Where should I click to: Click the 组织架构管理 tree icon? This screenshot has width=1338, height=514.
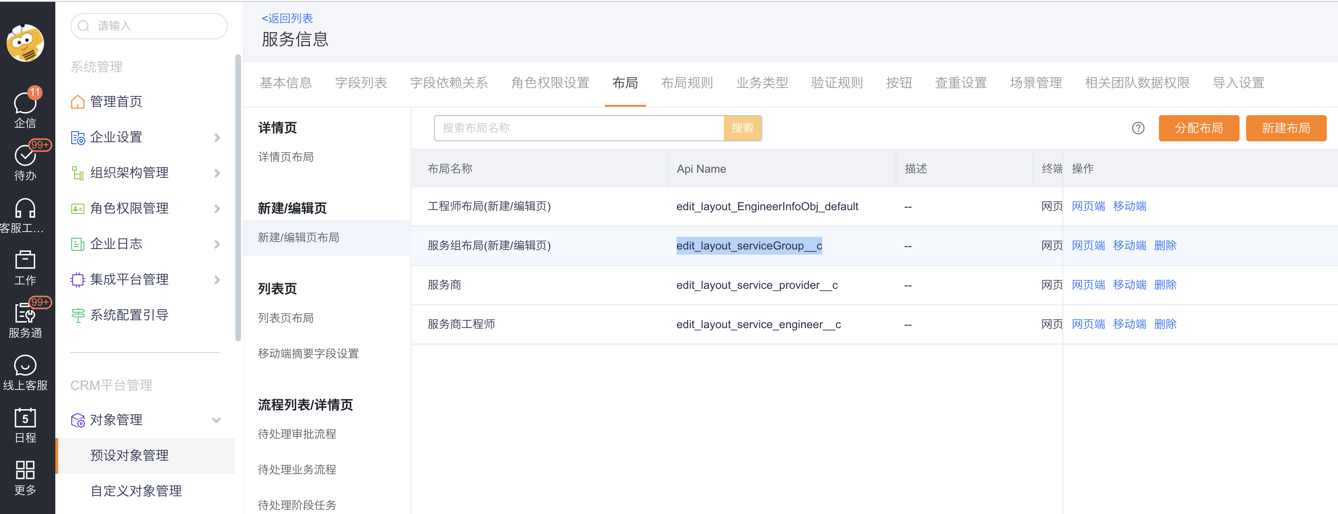tap(77, 173)
